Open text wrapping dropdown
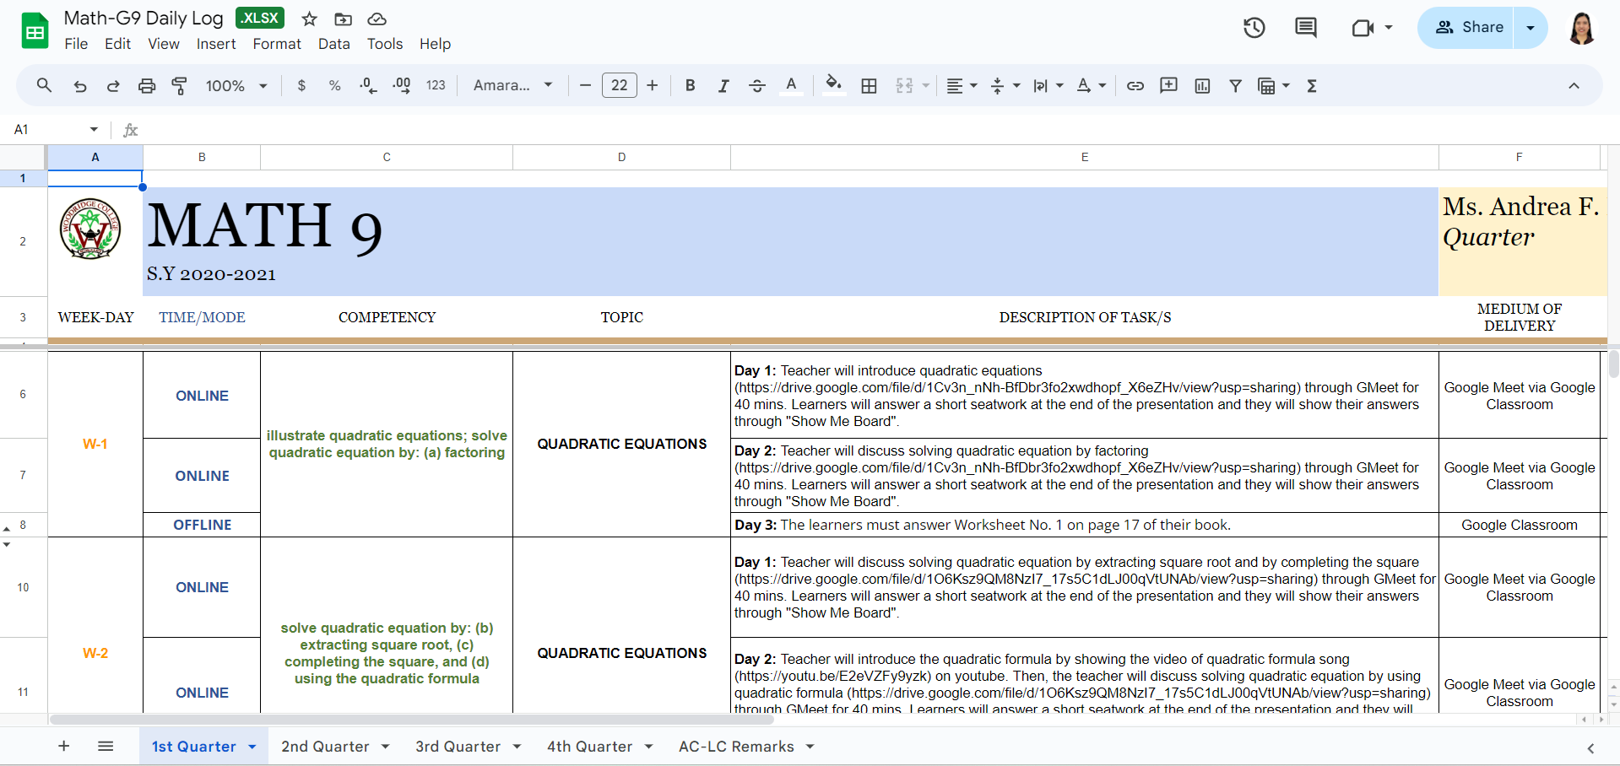 (1048, 85)
